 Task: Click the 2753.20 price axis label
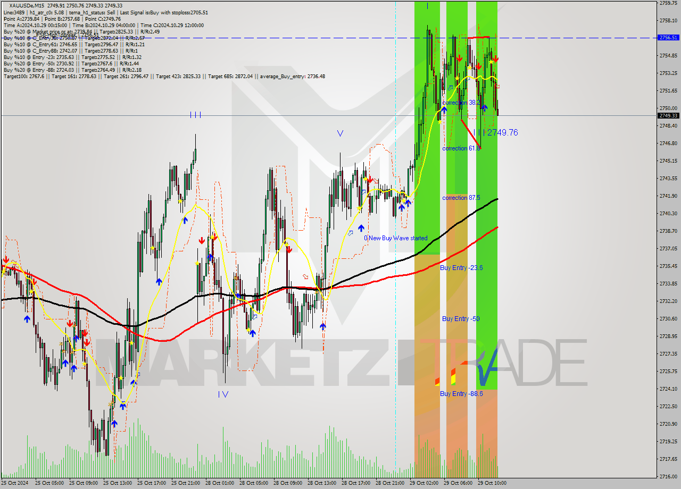coord(668,73)
